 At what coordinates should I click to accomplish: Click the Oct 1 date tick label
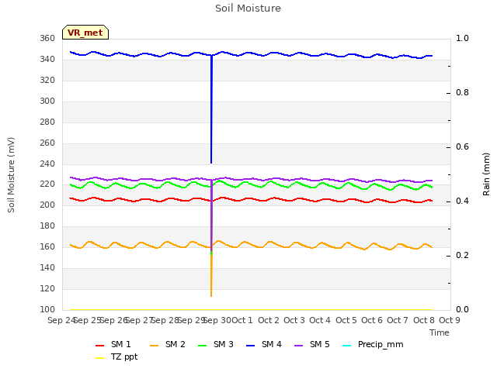tap(242, 320)
